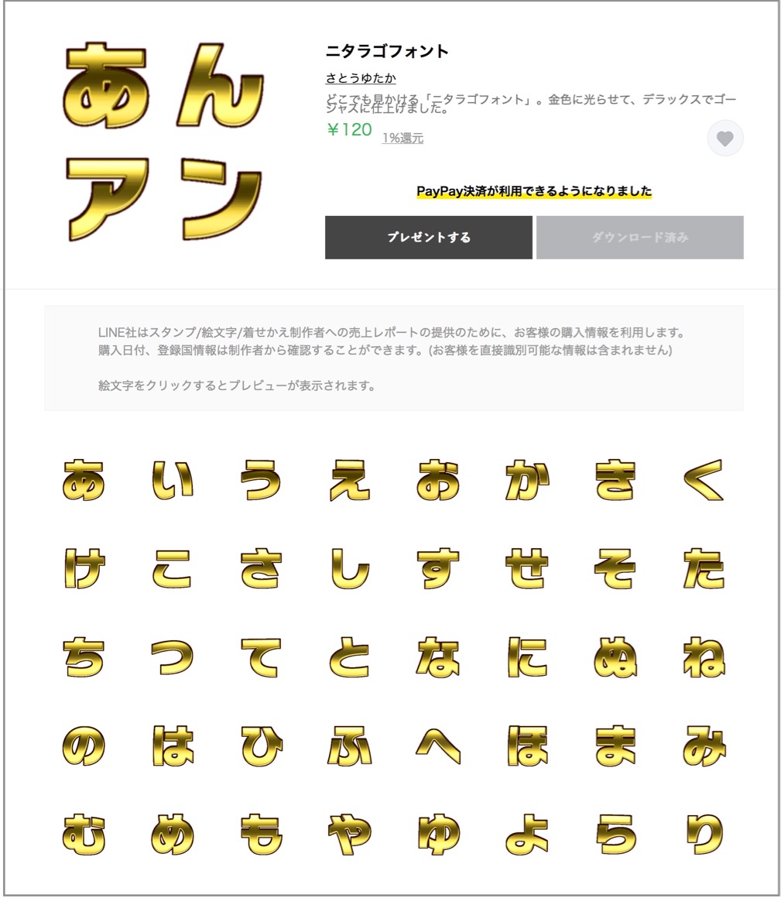The height and width of the screenshot is (898, 781).
Task: Open the PayPay決済 announcement banner
Action: tap(533, 191)
